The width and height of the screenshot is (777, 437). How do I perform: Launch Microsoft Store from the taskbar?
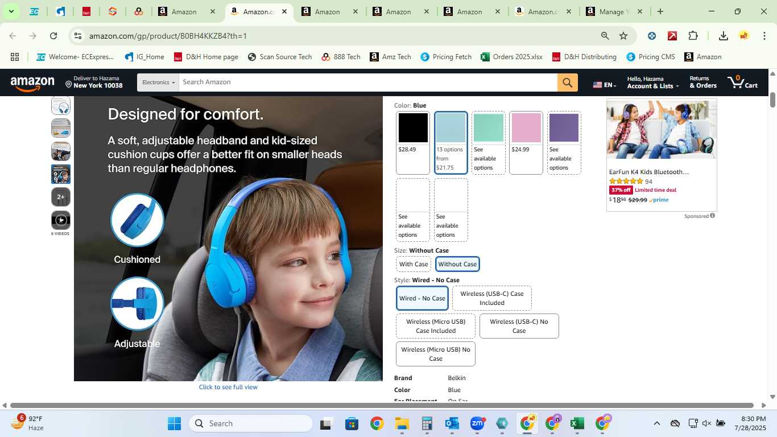coord(352,423)
